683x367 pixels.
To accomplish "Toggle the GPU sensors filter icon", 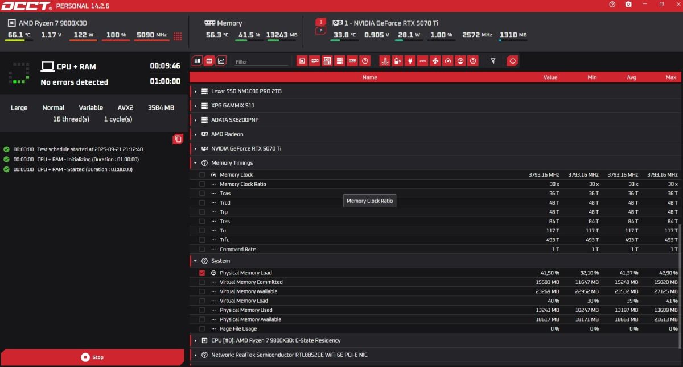I will pos(315,61).
